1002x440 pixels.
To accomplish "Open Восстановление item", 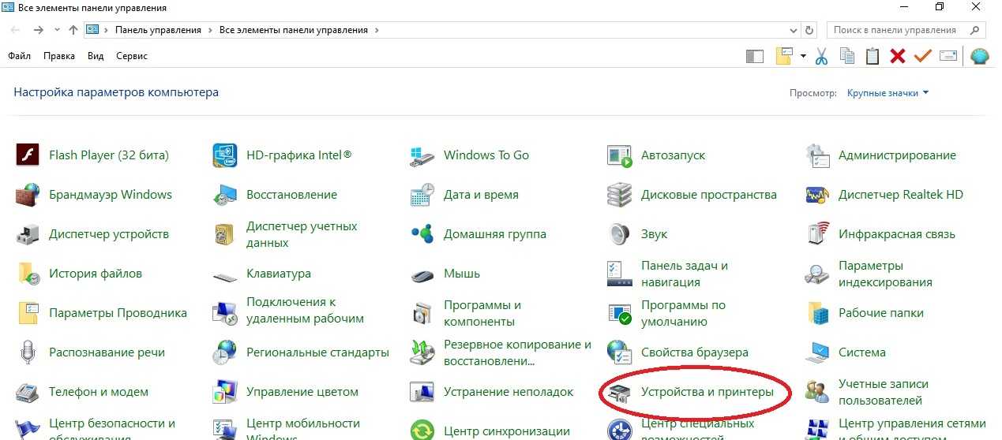I will pyautogui.click(x=275, y=195).
